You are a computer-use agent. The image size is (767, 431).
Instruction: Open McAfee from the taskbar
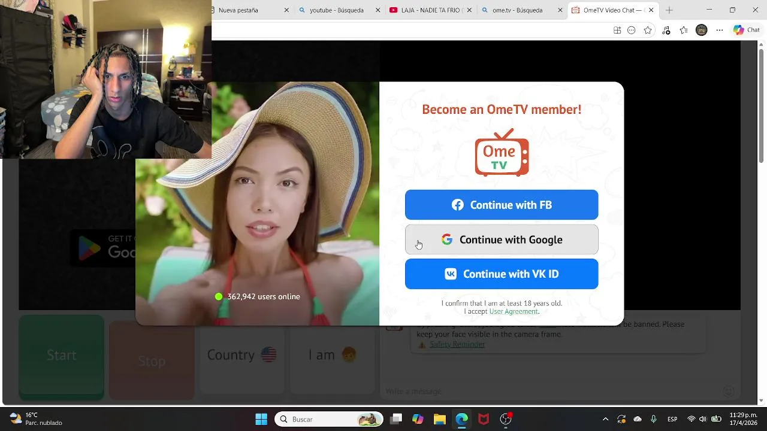484,419
